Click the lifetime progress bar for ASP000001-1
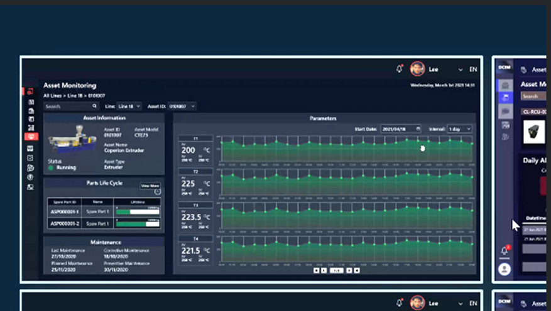Image resolution: width=551 pixels, height=311 pixels. pos(138,212)
